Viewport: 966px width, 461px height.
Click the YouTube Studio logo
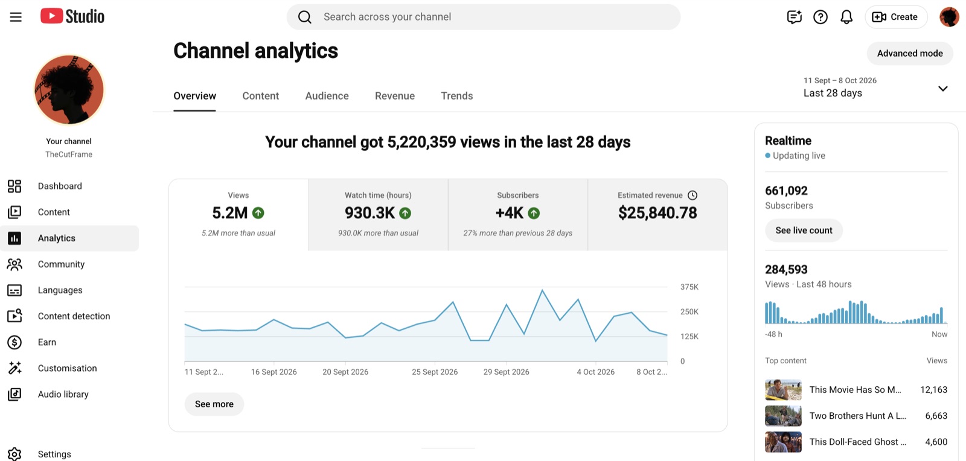[x=72, y=16]
